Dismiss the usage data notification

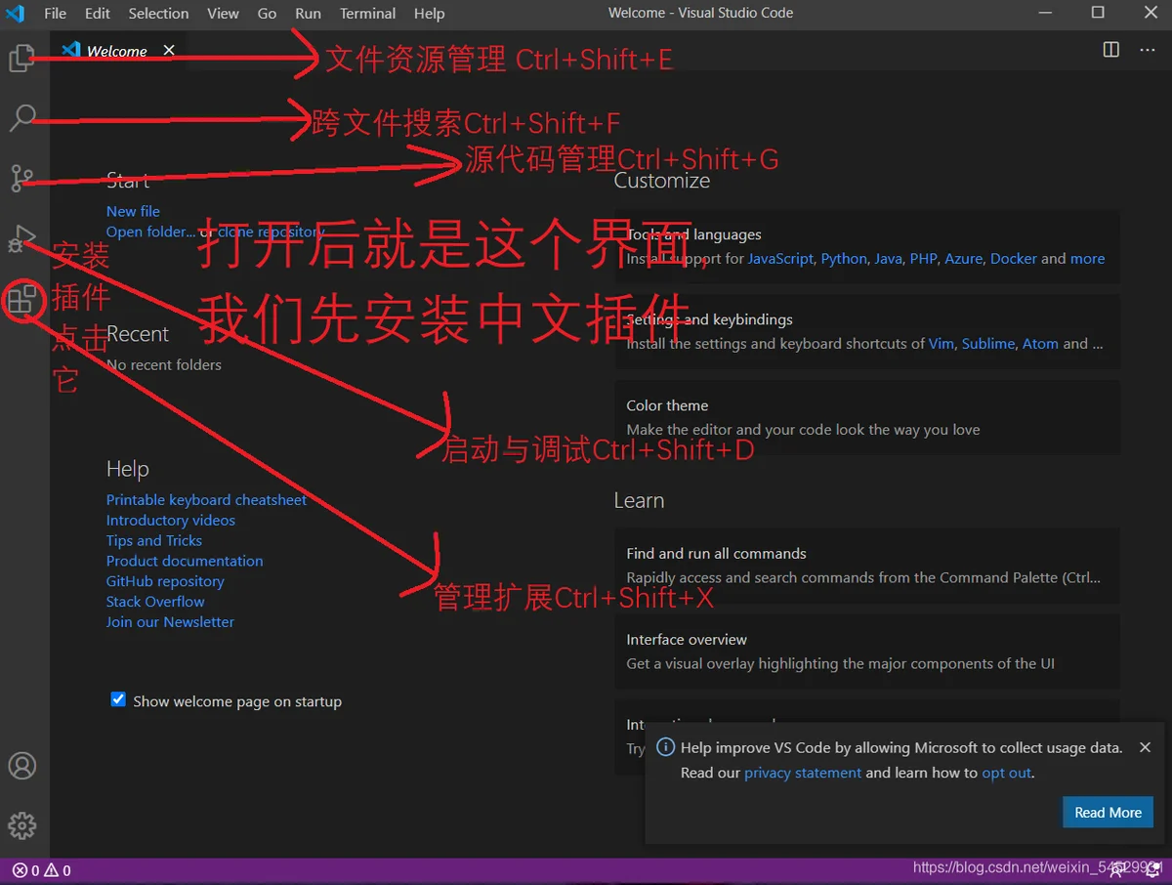tap(1145, 747)
